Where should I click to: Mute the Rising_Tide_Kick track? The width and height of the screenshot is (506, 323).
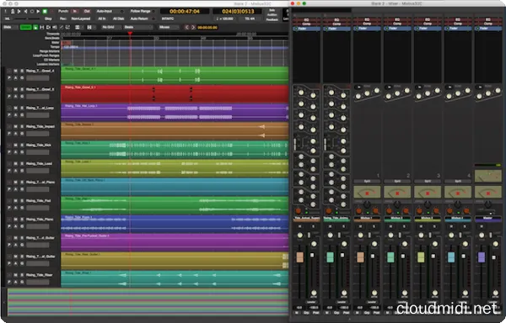click(x=15, y=145)
